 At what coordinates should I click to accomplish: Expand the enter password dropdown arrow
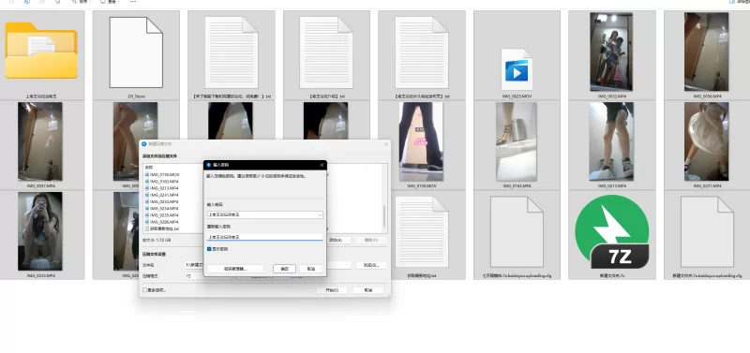click(320, 215)
